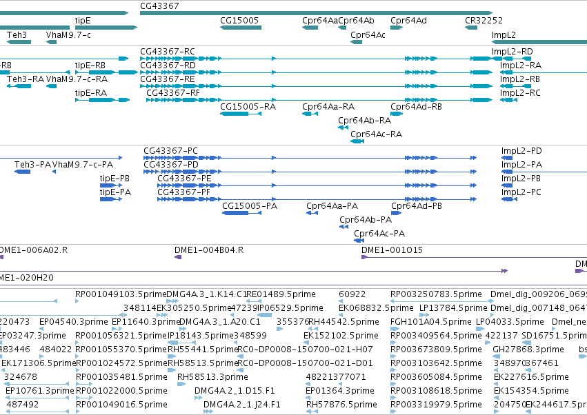Click the Teh3-PA protein label
The height and width of the screenshot is (415, 587).
pos(32,165)
